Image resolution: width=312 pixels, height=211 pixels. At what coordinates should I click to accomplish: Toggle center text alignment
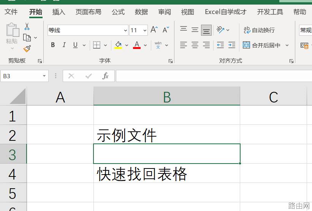(195, 45)
